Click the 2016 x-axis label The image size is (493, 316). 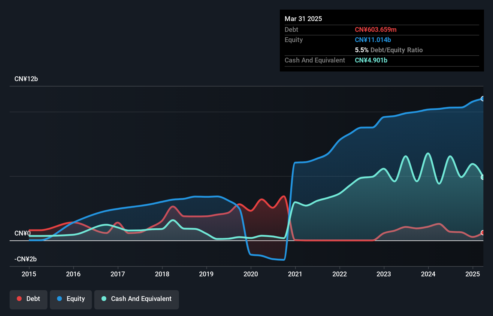coord(73,274)
